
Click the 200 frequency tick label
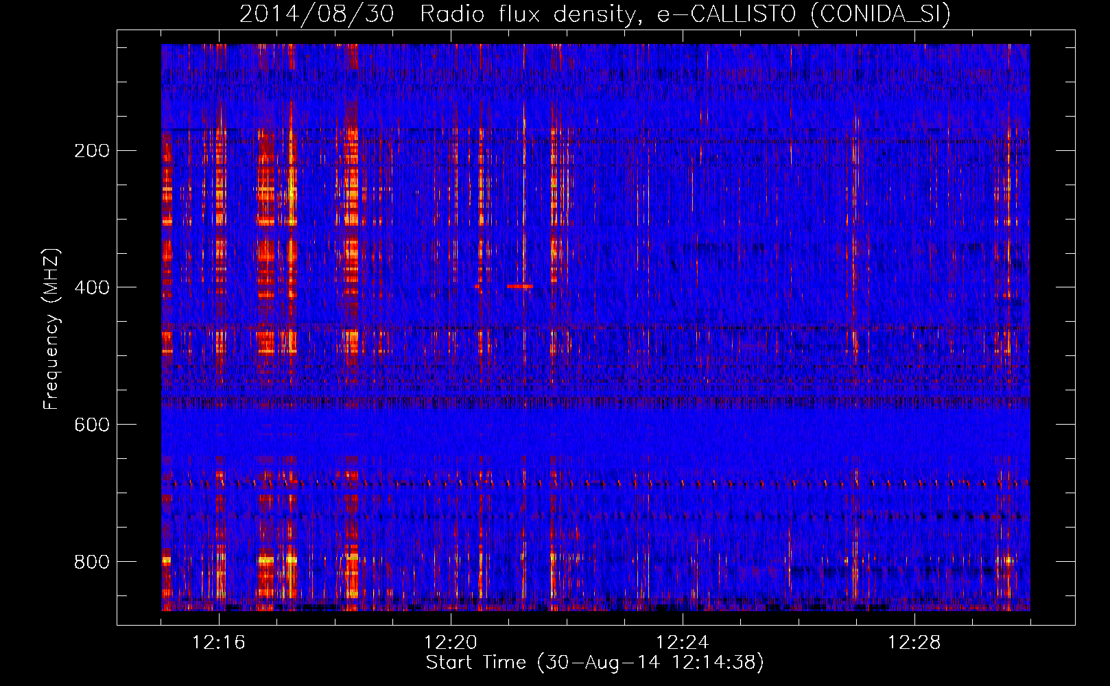point(91,150)
